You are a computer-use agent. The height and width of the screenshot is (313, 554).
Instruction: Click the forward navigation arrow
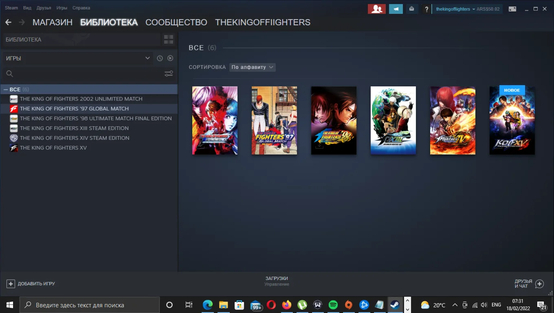[22, 22]
